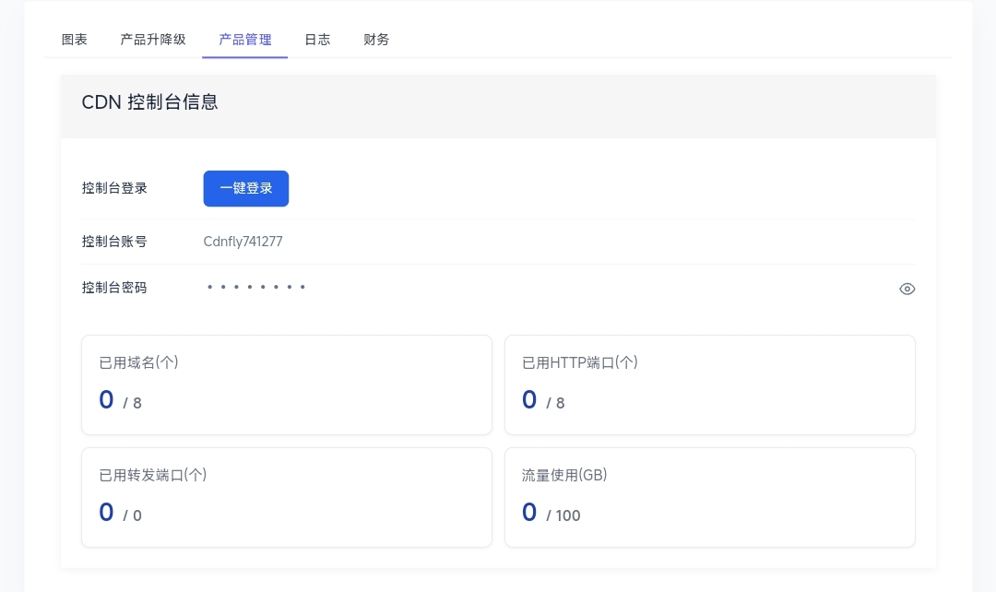Open the 产品升降级 tab
Viewport: 996px width, 592px height.
point(153,40)
